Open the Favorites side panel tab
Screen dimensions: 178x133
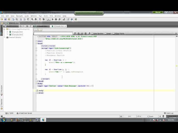2,104
